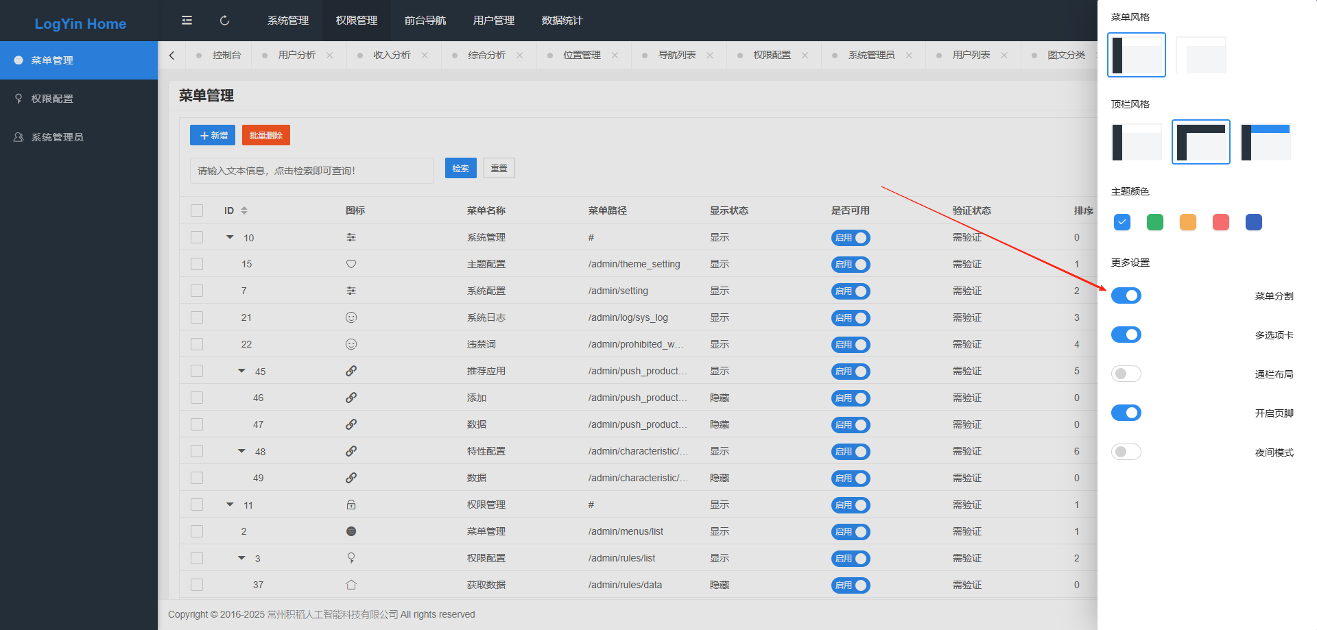Click the smiley icon in 违禁词 row

[351, 344]
